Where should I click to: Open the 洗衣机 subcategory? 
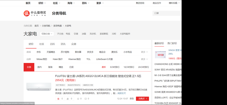[x=93, y=34]
